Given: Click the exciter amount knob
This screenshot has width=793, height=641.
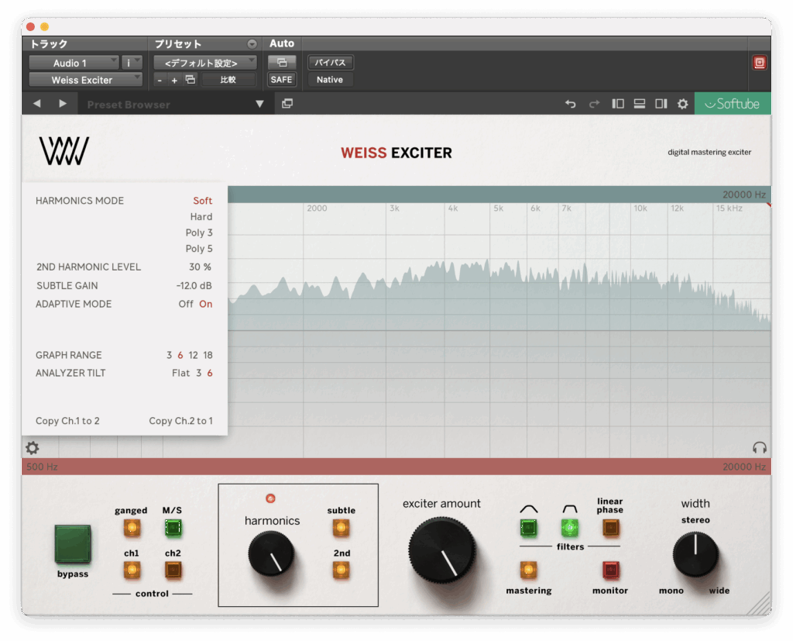Looking at the screenshot, I should [x=442, y=550].
